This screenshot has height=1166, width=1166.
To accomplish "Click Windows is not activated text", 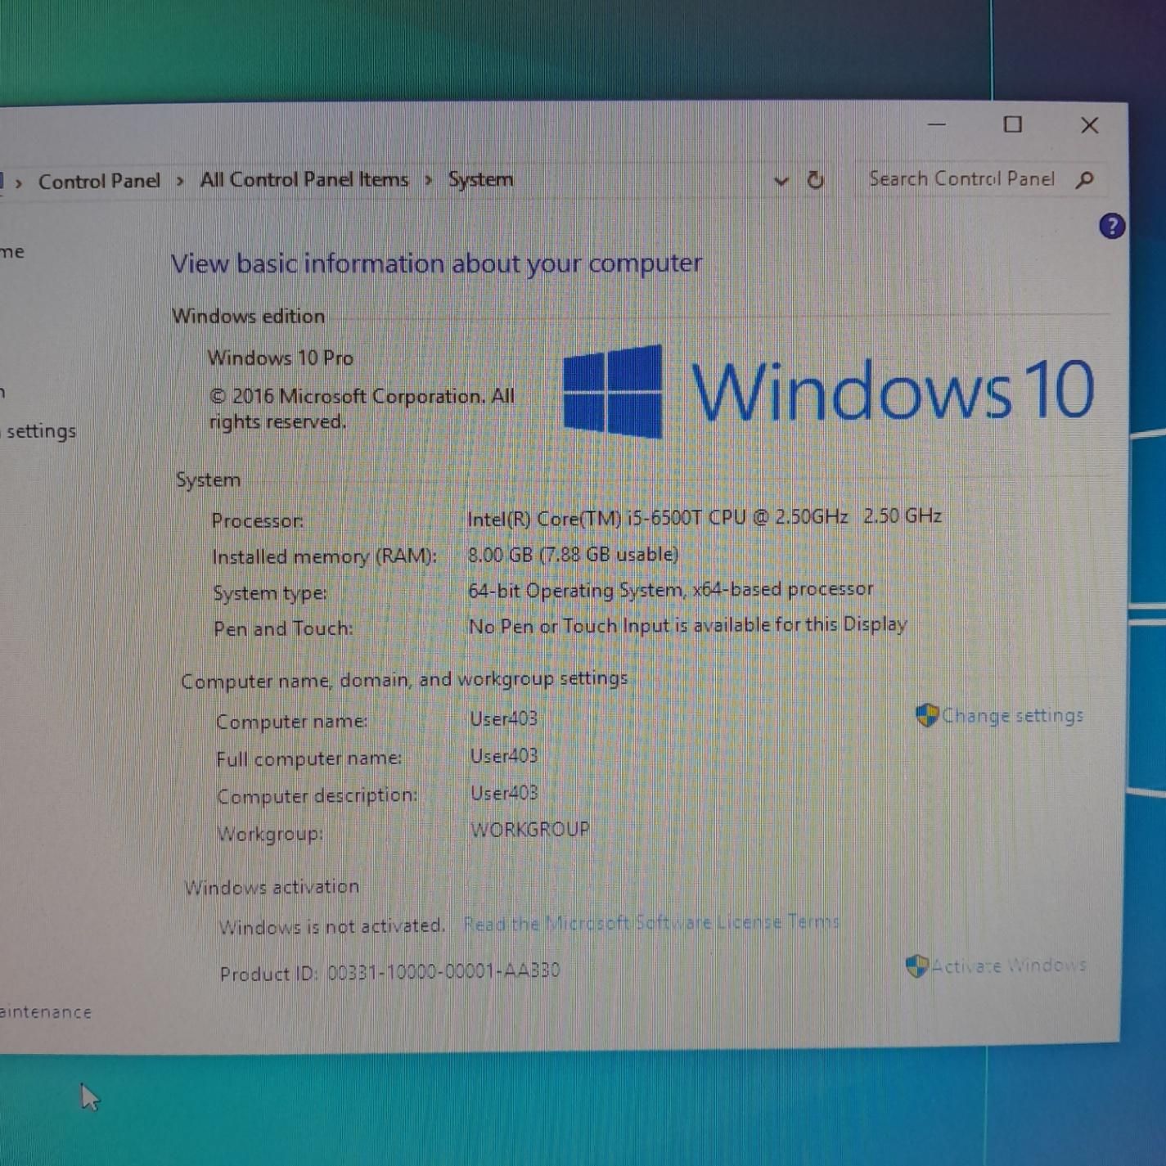I will 332,926.
